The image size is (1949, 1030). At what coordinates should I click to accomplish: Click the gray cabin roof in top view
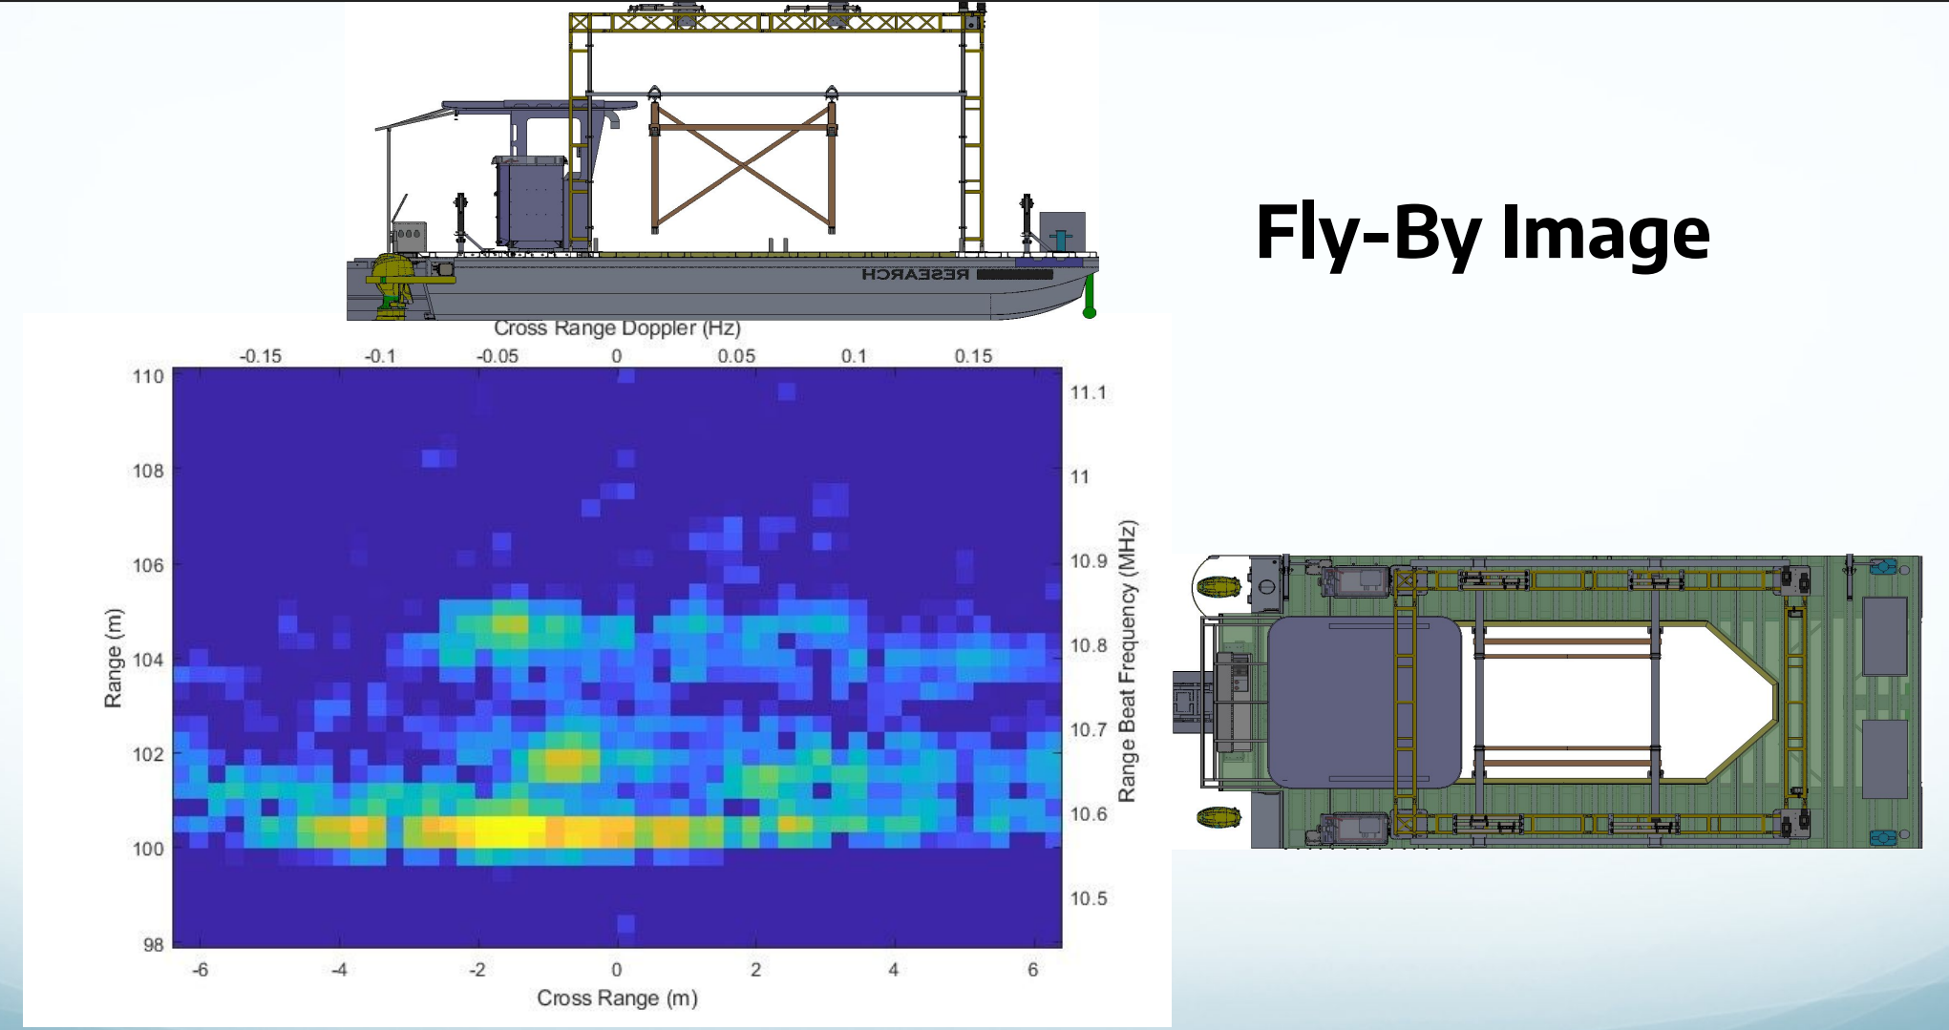point(1364,702)
